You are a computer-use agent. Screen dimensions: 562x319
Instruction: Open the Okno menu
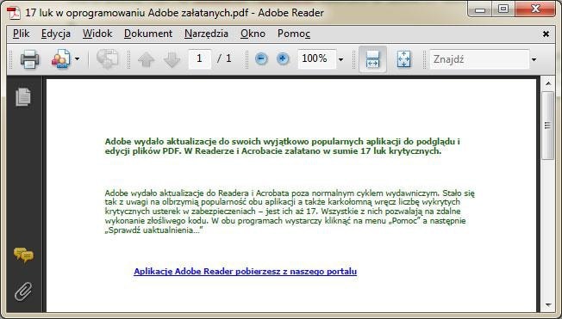pyautogui.click(x=253, y=34)
